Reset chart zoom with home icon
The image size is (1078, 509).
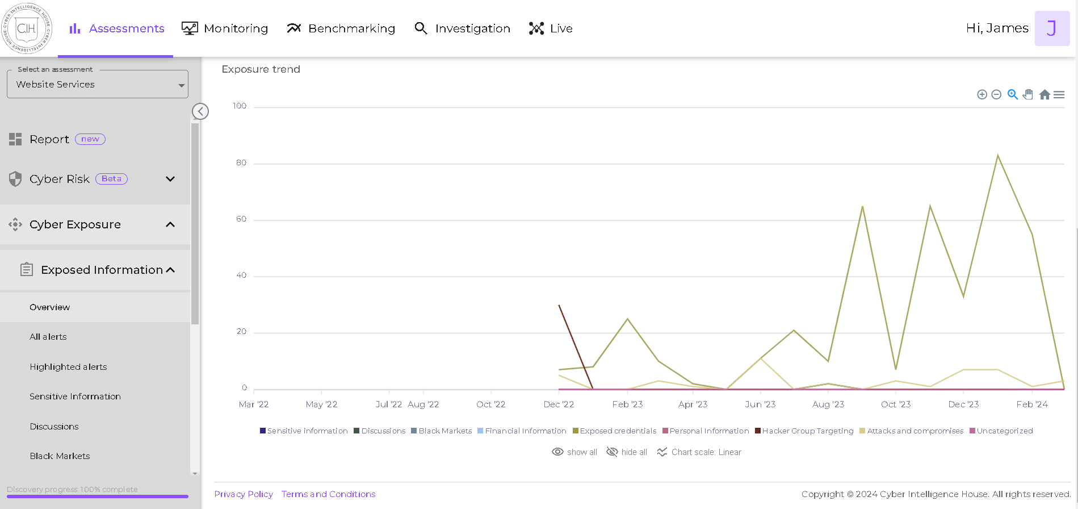coord(1045,94)
